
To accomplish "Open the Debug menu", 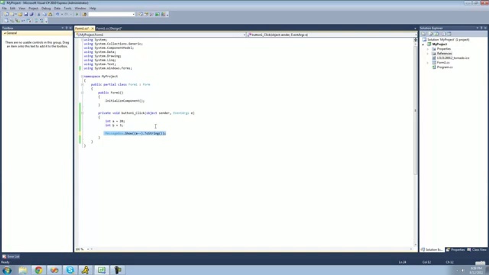I will 46,8.
